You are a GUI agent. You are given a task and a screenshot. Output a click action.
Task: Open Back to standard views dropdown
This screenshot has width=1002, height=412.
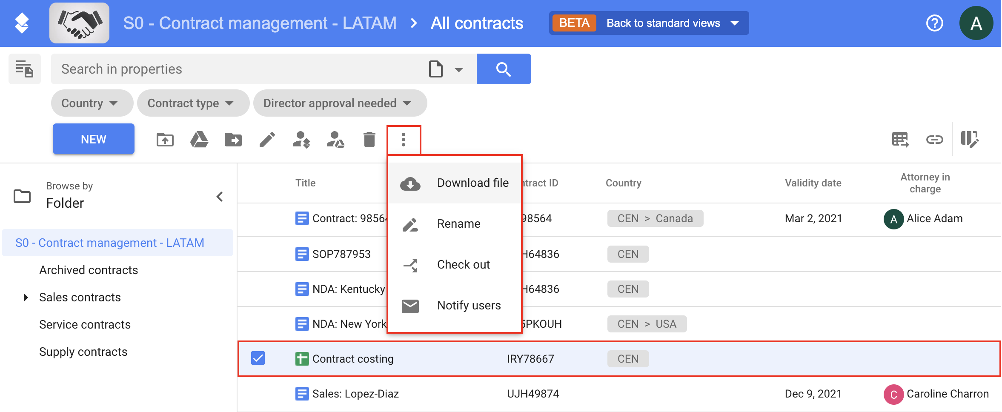click(649, 23)
